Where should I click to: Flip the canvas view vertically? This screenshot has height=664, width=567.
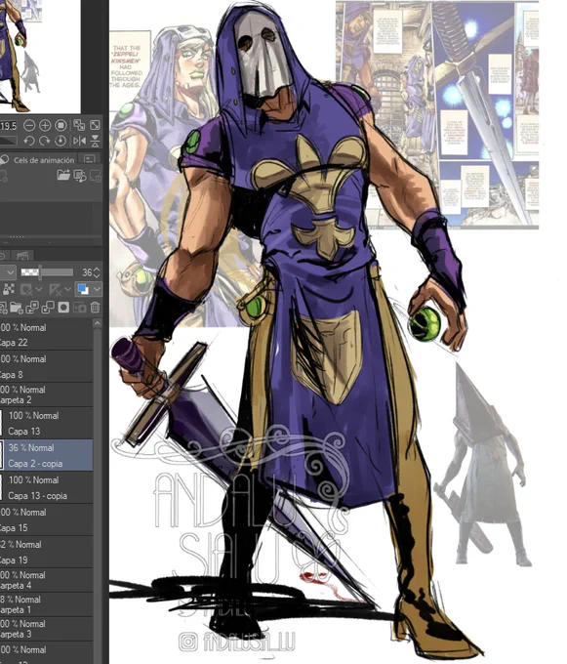pyautogui.click(x=95, y=141)
